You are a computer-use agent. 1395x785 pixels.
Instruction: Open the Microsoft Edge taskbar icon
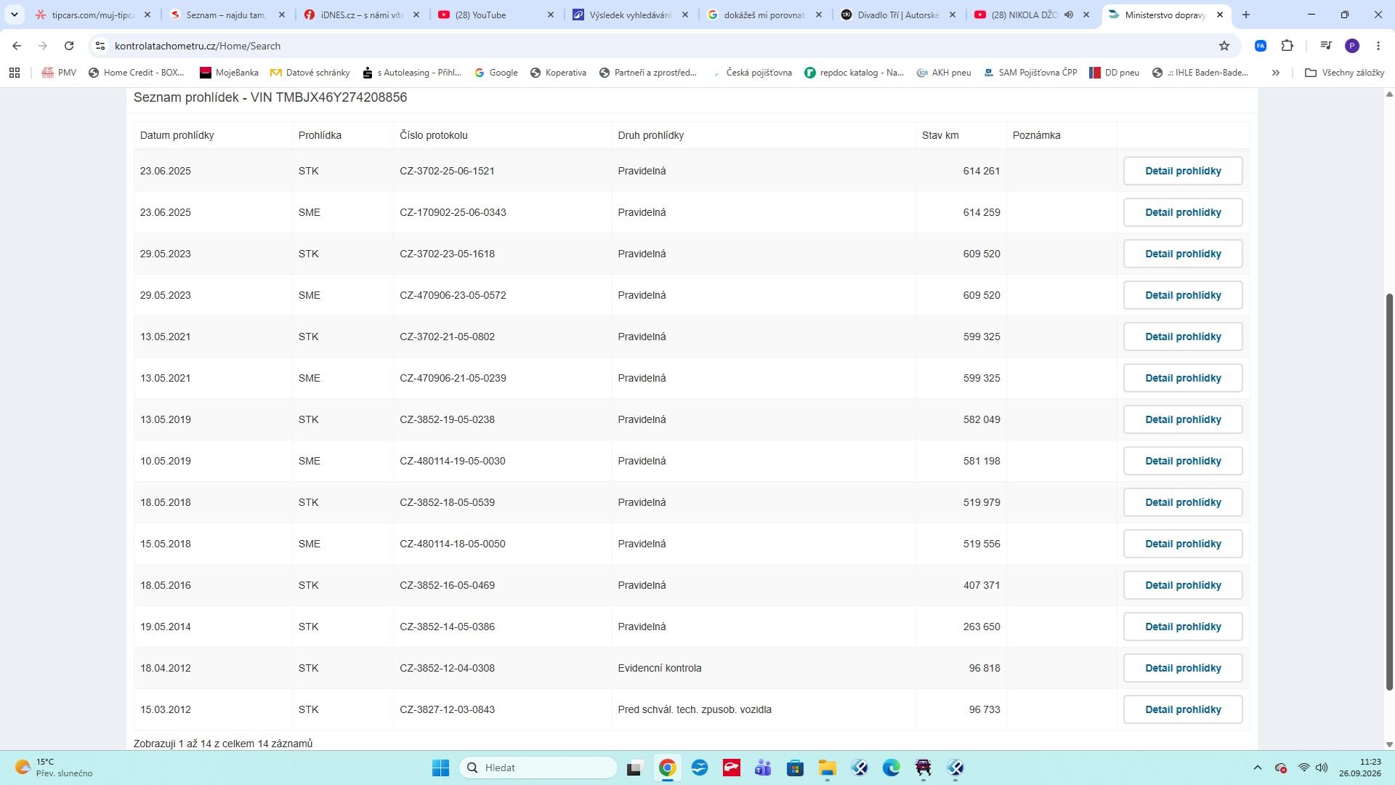click(891, 768)
